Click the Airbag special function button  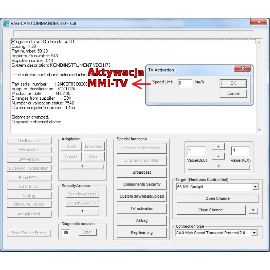coord(142,221)
